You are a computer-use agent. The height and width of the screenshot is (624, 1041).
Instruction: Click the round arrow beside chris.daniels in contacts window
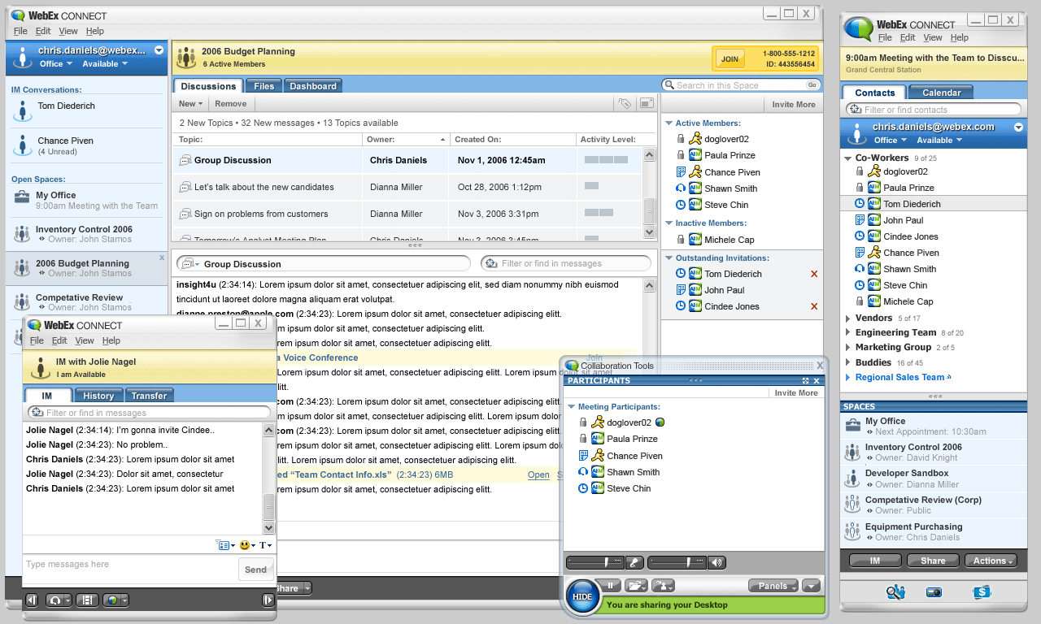click(x=1018, y=127)
